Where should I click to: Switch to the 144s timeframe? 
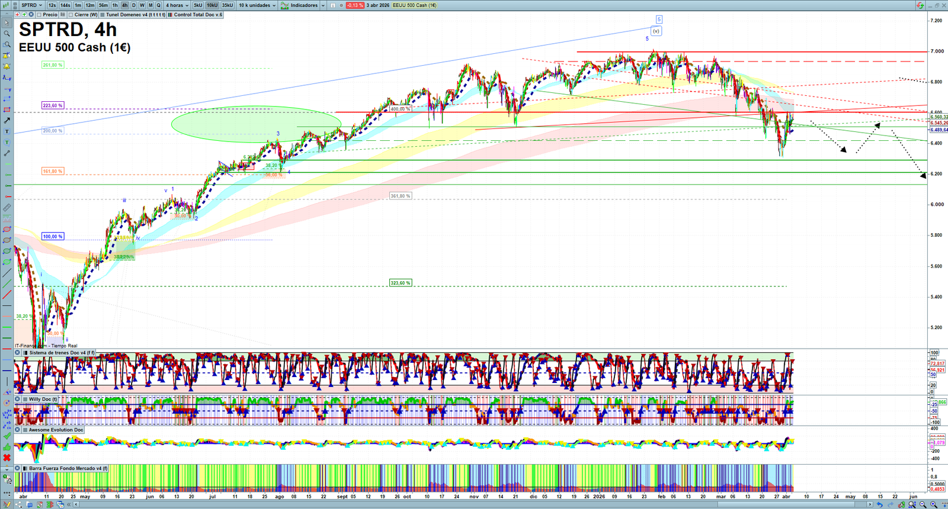pos(65,5)
